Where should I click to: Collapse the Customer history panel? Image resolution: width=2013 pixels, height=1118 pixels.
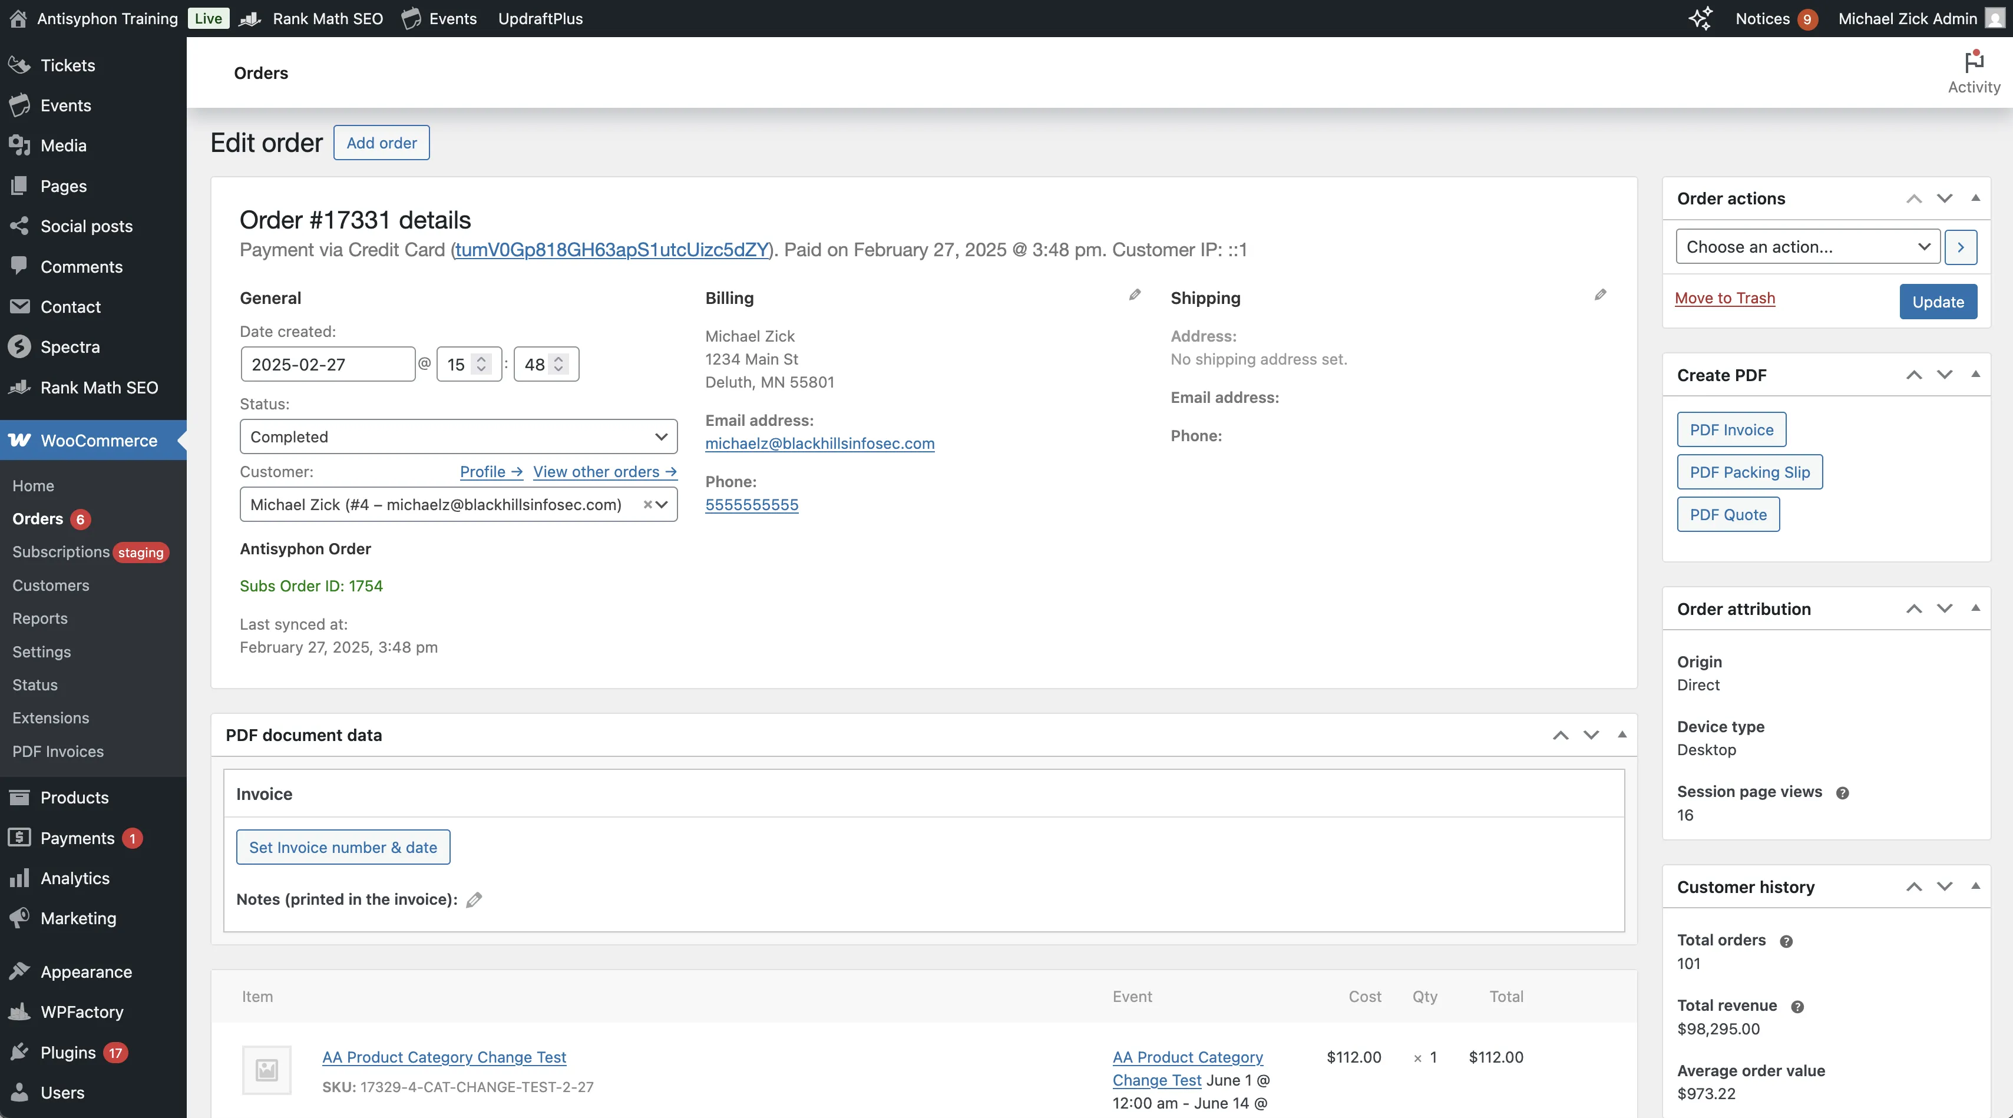coord(1976,886)
